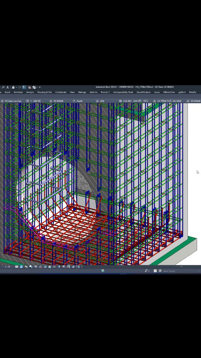Open the Annotate ribbon tab
The image size is (201, 358).
[x=18, y=92]
